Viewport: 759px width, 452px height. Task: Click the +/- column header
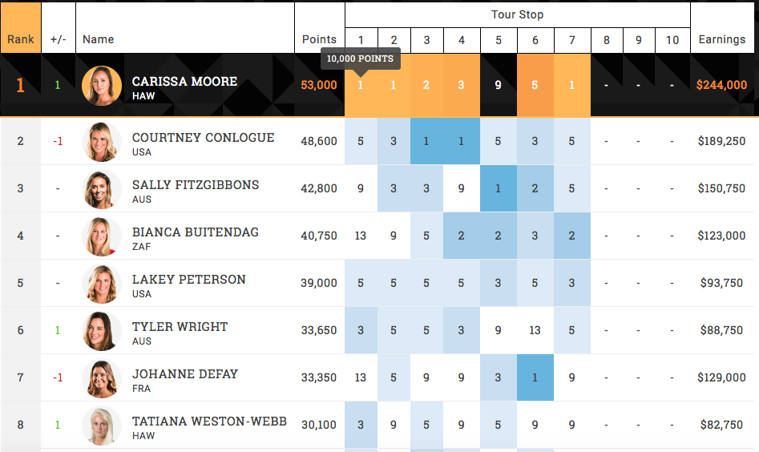(58, 39)
